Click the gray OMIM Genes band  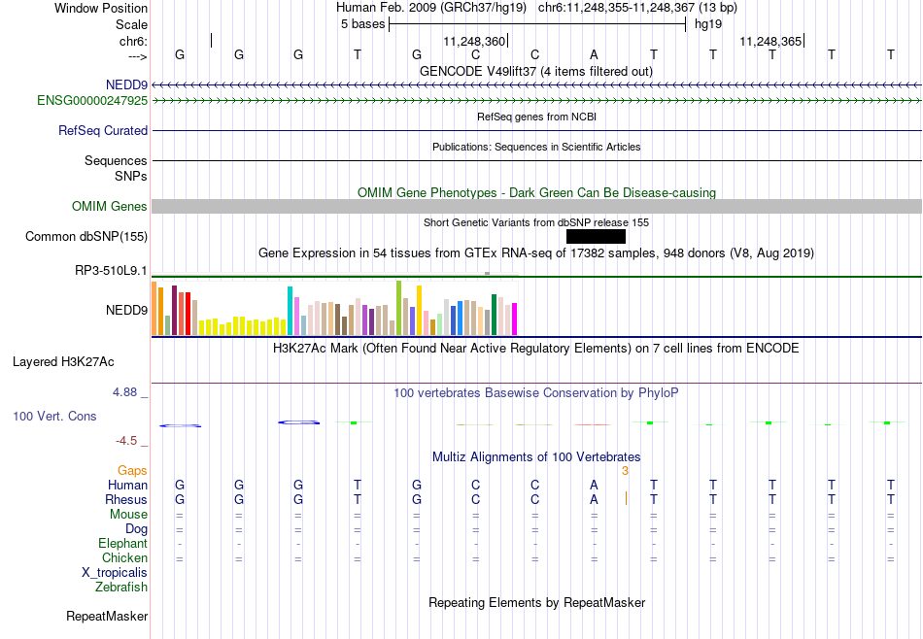pos(537,207)
